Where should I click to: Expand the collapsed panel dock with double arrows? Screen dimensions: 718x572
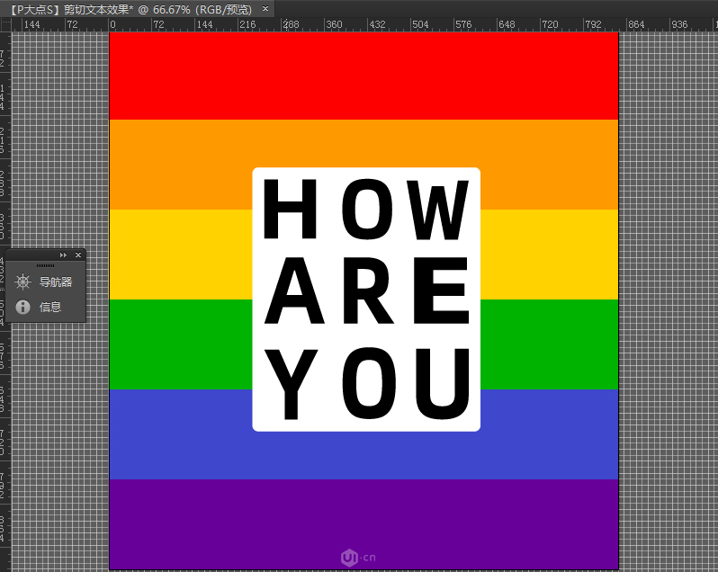click(x=63, y=255)
